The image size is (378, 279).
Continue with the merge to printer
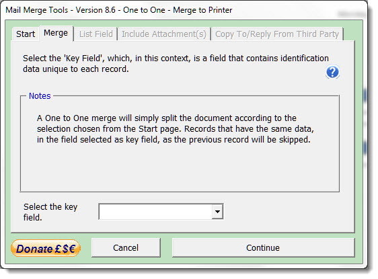pos(263,247)
